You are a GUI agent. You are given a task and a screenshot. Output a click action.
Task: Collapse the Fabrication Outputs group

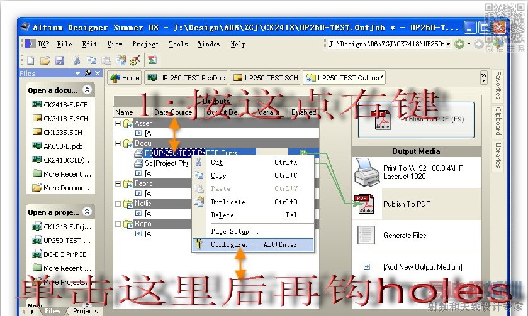pos(118,184)
